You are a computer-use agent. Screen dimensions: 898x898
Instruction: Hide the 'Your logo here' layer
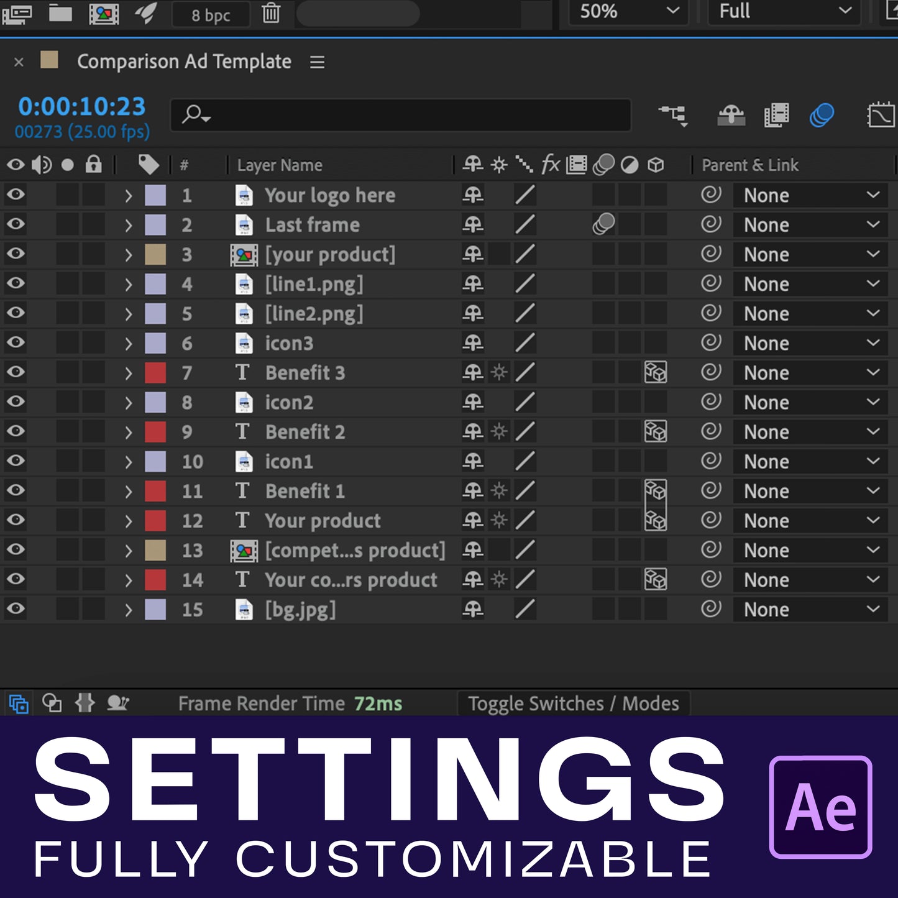pos(16,195)
